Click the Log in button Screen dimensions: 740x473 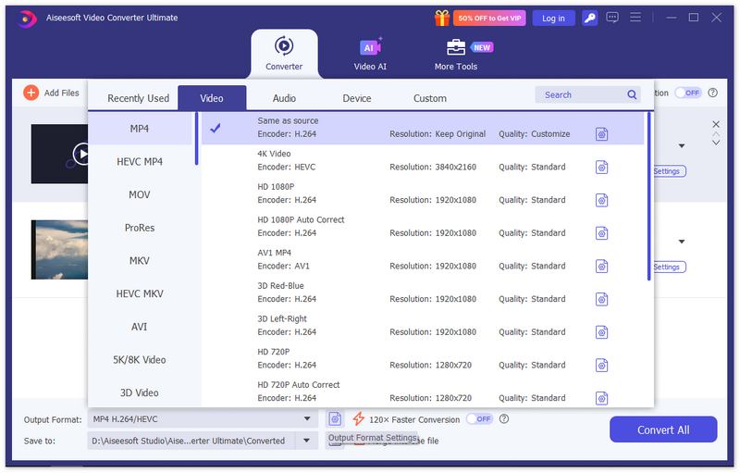click(553, 18)
